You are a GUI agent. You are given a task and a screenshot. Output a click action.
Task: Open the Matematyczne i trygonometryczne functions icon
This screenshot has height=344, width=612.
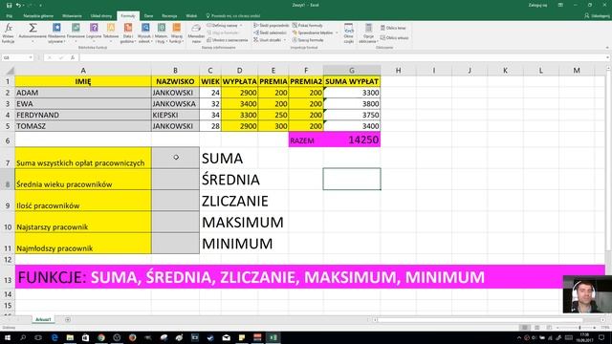[162, 28]
